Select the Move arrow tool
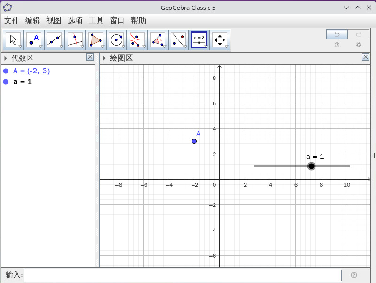376x283 pixels. [x=13, y=40]
